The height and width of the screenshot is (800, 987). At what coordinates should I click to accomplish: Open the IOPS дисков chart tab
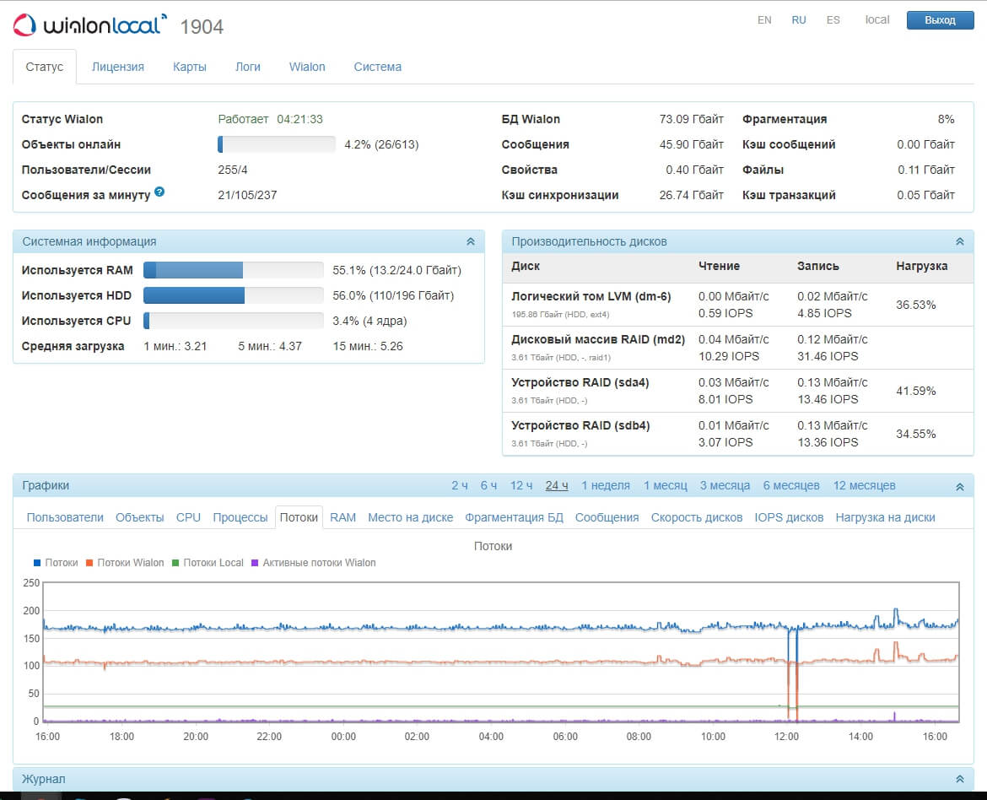point(789,517)
